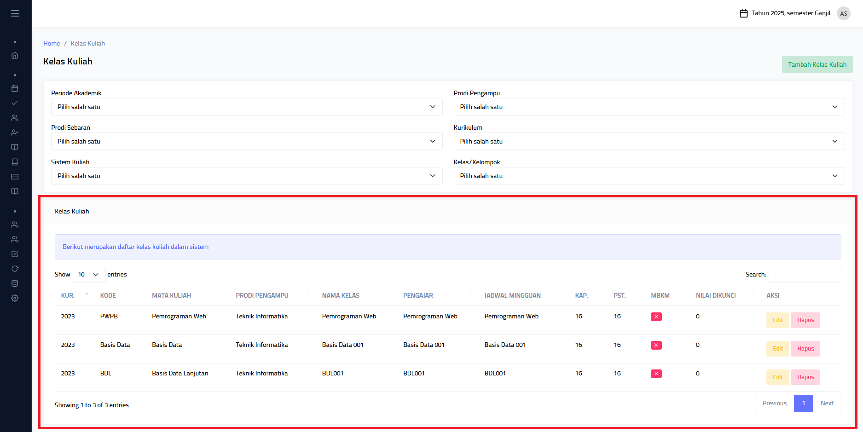Open the database icon in sidebar
The height and width of the screenshot is (432, 863).
pos(15,283)
